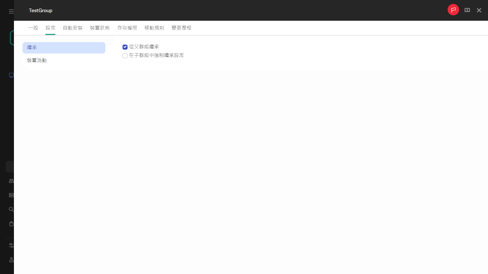Open the settings sliders icon in sidebar
This screenshot has height=274, width=488.
pos(11,245)
